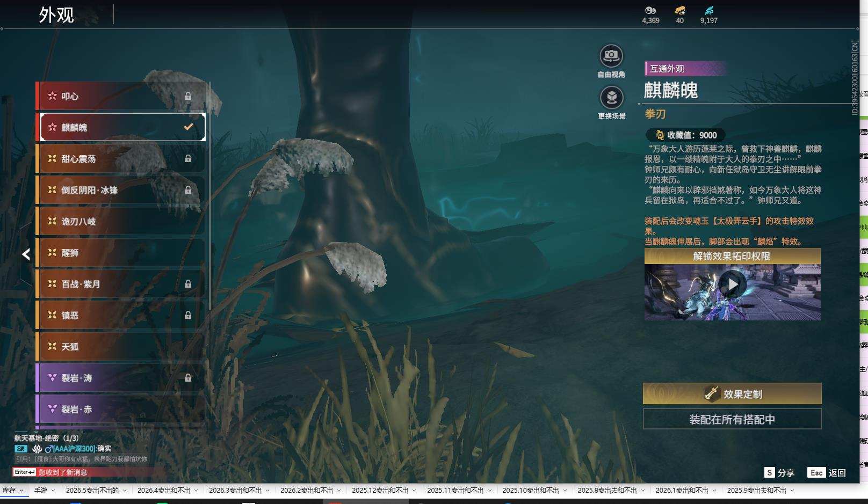Screen dimensions: 868x504
Task: Click the Enter key icon in chat bar
Action: point(25,472)
